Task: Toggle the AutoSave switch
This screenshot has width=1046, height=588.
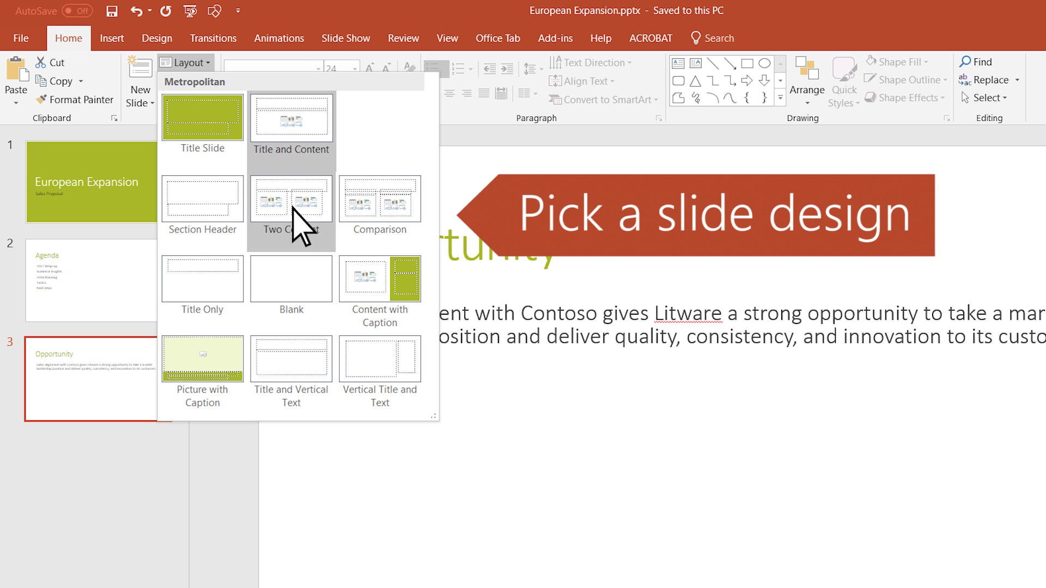Action: coord(77,10)
